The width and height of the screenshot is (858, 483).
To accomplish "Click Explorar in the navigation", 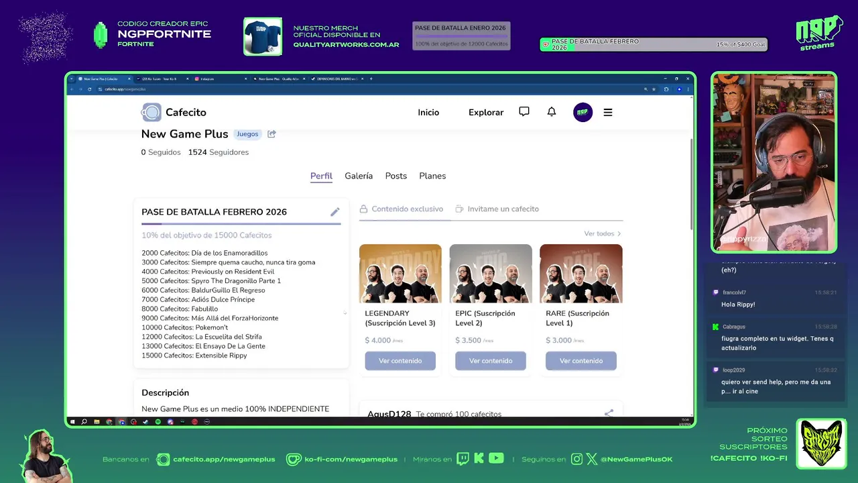I will point(486,112).
